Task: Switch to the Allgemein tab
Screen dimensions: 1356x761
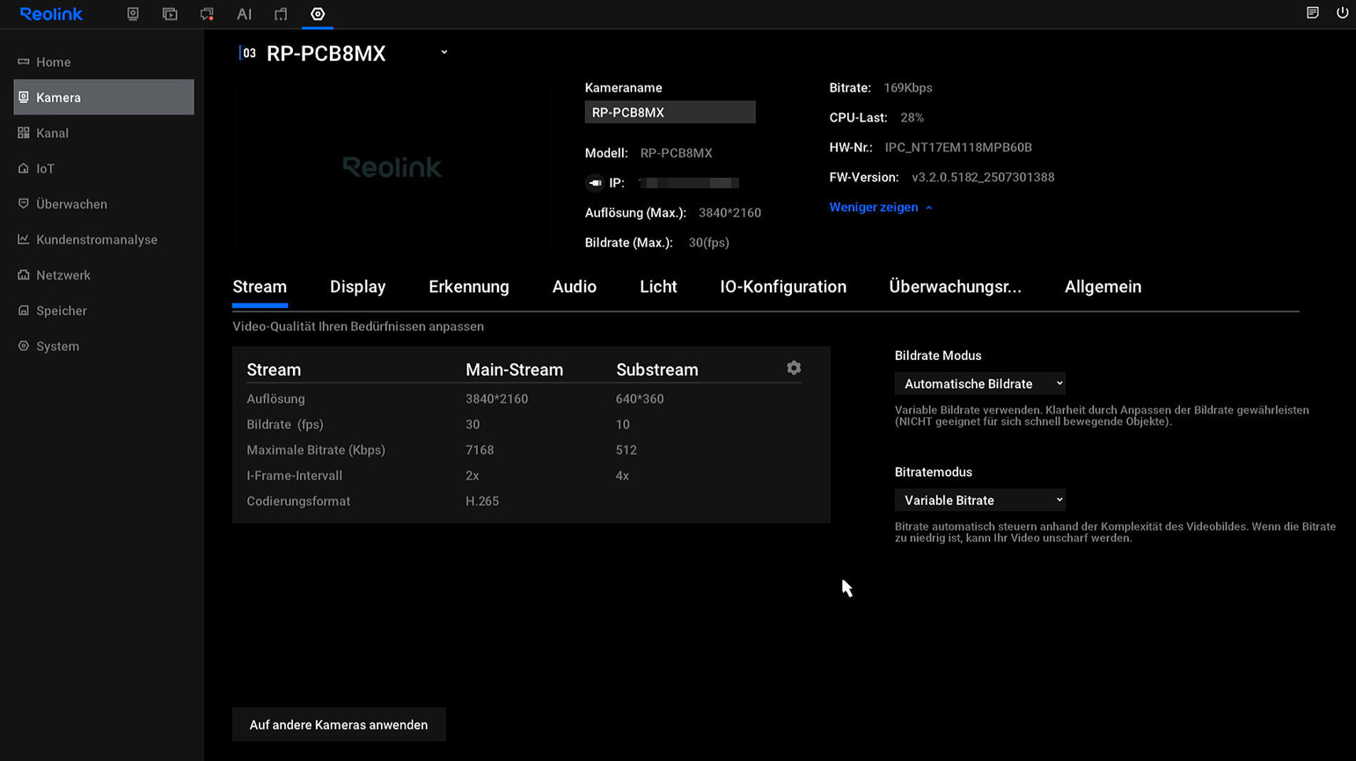Action: (x=1103, y=287)
